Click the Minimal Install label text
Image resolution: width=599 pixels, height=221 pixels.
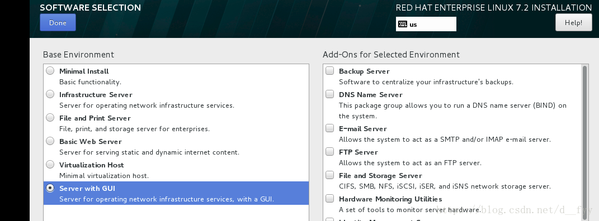[x=84, y=71]
